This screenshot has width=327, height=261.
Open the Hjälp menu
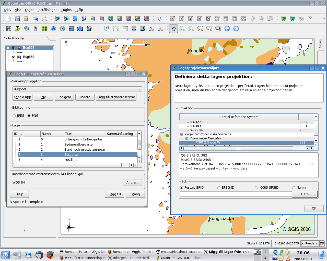tap(79, 10)
